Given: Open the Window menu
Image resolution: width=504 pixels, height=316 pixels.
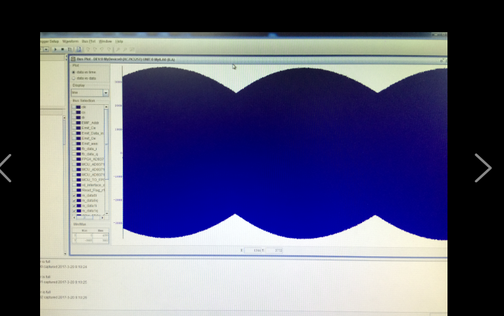Looking at the screenshot, I should (x=105, y=41).
